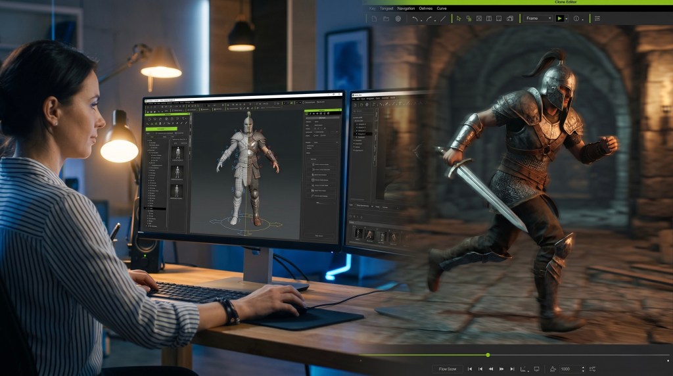
Task: Click the boxed X icon in toolbar
Action: coord(479,18)
